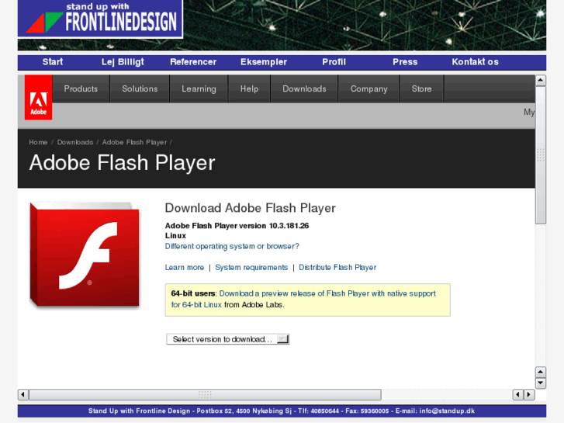Open the Learn more link
The height and width of the screenshot is (423, 564).
pos(185,268)
